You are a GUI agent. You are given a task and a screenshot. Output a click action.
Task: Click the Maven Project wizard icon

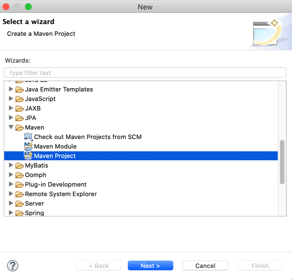coord(28,156)
